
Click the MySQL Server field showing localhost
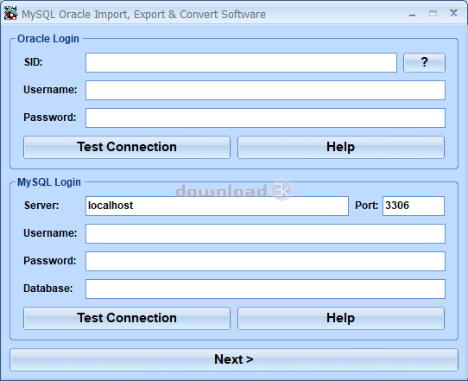tap(217, 206)
